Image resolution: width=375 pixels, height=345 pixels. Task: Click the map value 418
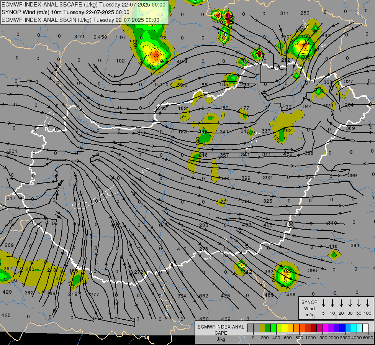[333, 246]
